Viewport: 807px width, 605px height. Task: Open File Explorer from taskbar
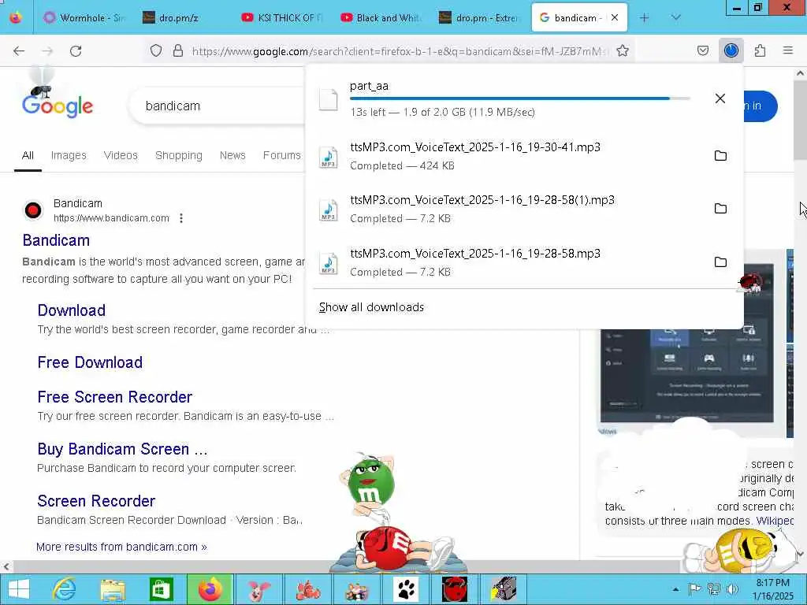(x=113, y=589)
